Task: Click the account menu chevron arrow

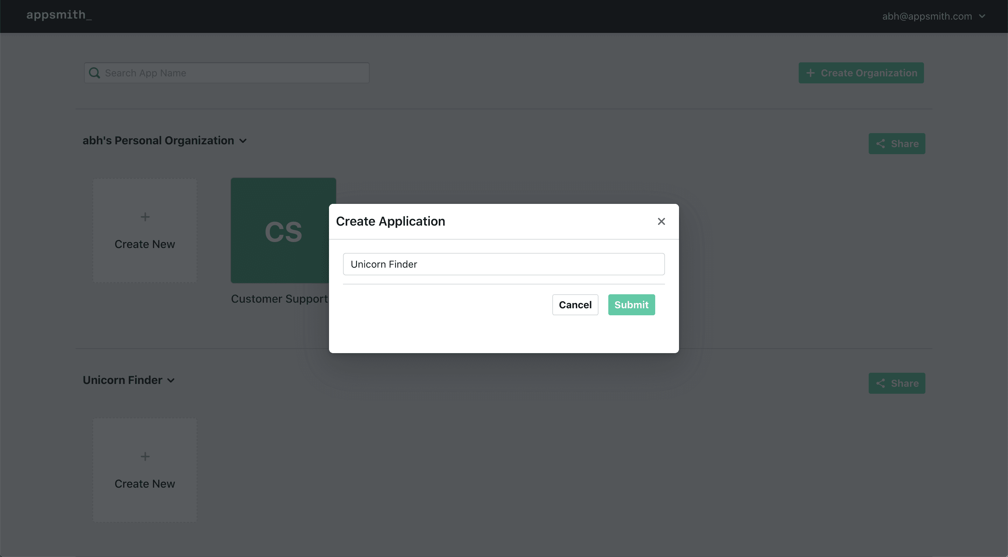Action: (982, 16)
